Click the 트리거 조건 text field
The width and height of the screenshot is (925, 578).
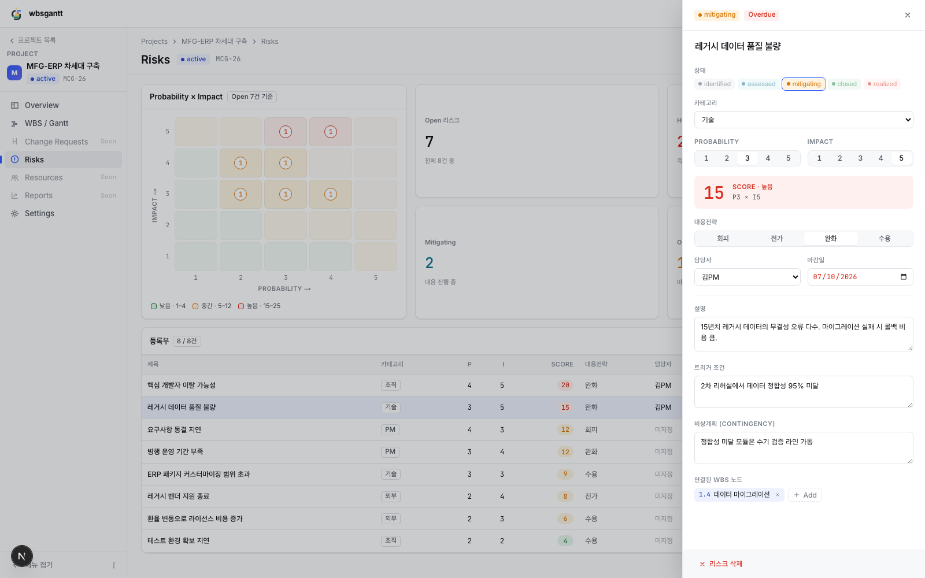804,392
